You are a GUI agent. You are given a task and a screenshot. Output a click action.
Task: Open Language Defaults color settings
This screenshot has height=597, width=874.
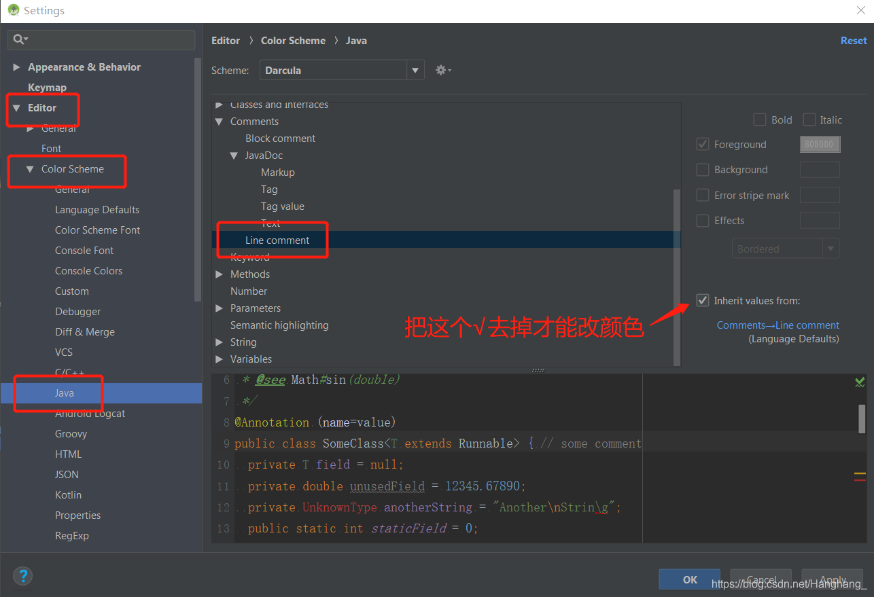tap(97, 210)
